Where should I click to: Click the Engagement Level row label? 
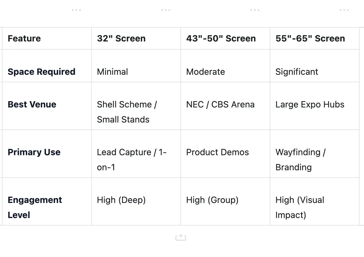tap(35, 207)
